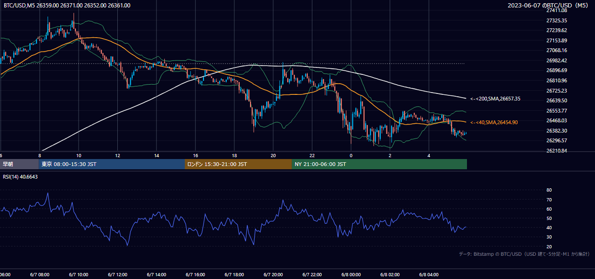Click the ロンドン 15:30-21:00 JST session bar
The width and height of the screenshot is (595, 279).
tap(238, 164)
